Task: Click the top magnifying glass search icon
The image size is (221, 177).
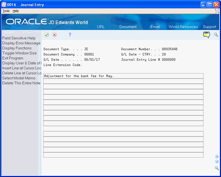Action: (216, 35)
